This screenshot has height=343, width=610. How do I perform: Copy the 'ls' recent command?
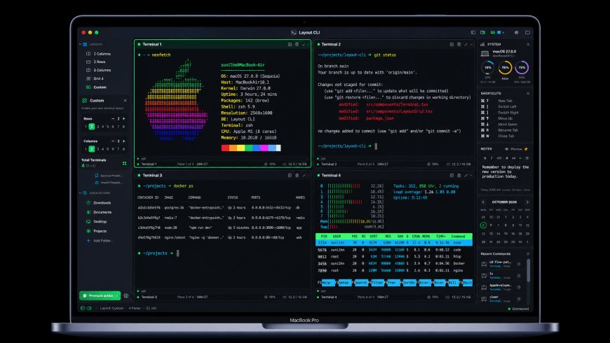tap(519, 276)
